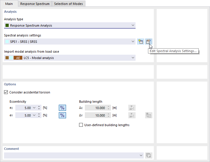Open the Analysis type dropdown

[133, 25]
